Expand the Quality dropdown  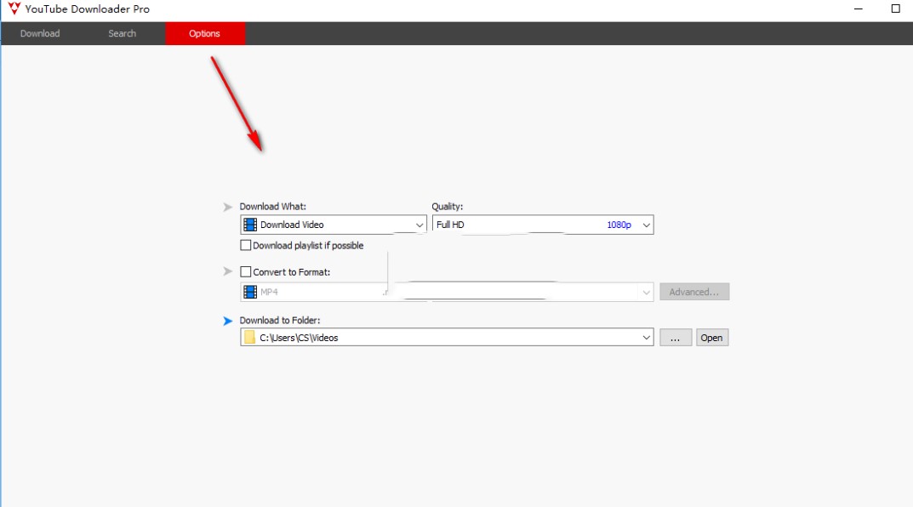(646, 224)
